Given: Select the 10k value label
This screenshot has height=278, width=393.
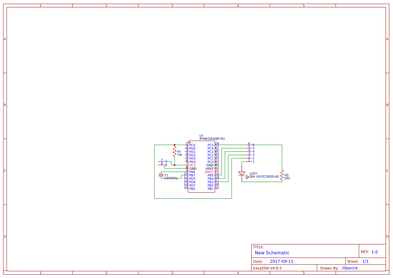Looking at the screenshot, I should (180, 155).
